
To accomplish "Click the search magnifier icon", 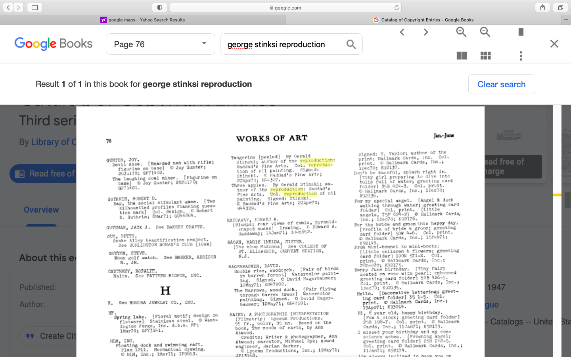I will pos(351,44).
